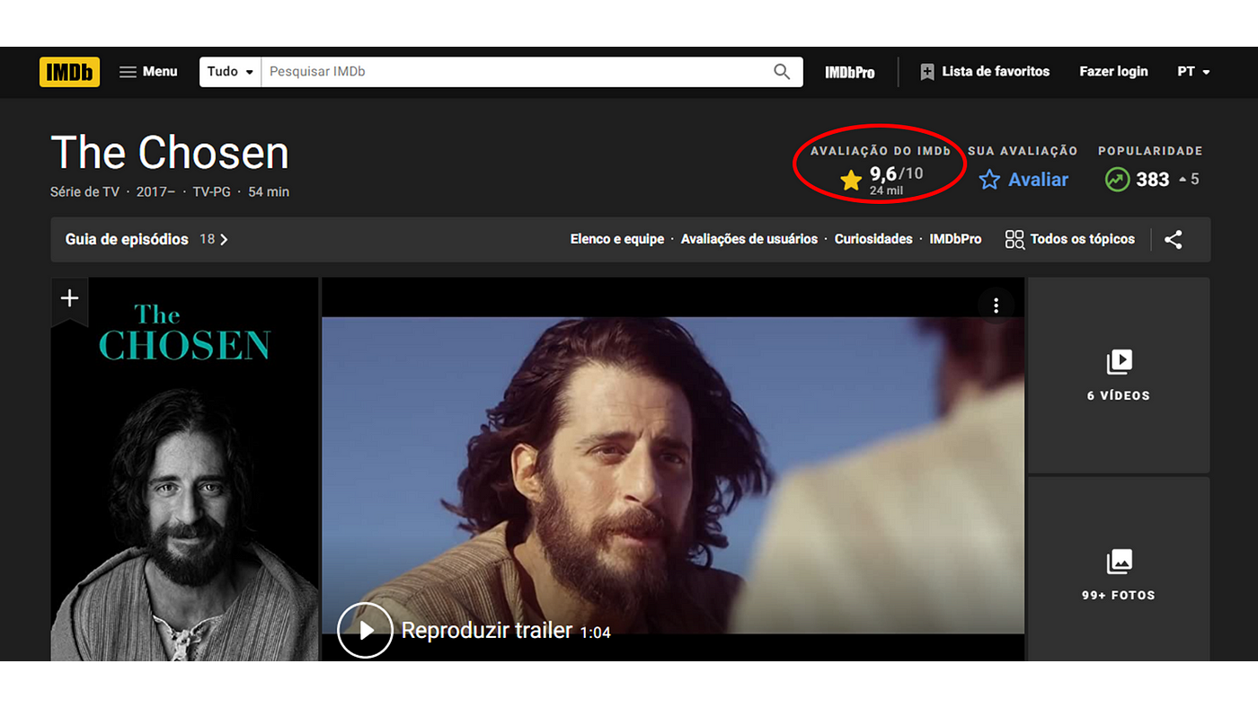
Task: Open Todos os tópicos grid
Action: (x=1069, y=239)
